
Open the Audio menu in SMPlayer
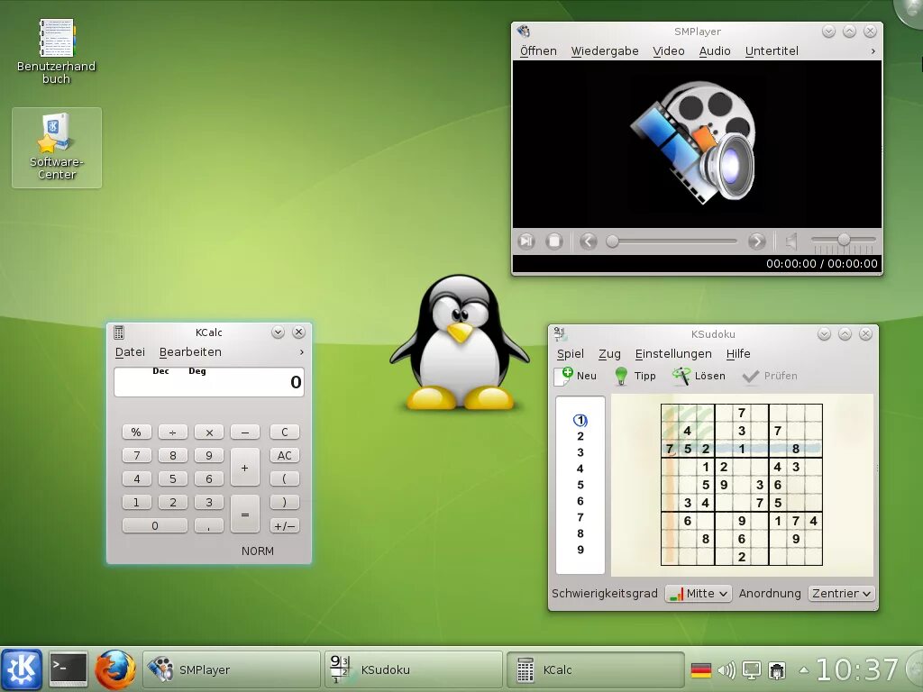(715, 51)
